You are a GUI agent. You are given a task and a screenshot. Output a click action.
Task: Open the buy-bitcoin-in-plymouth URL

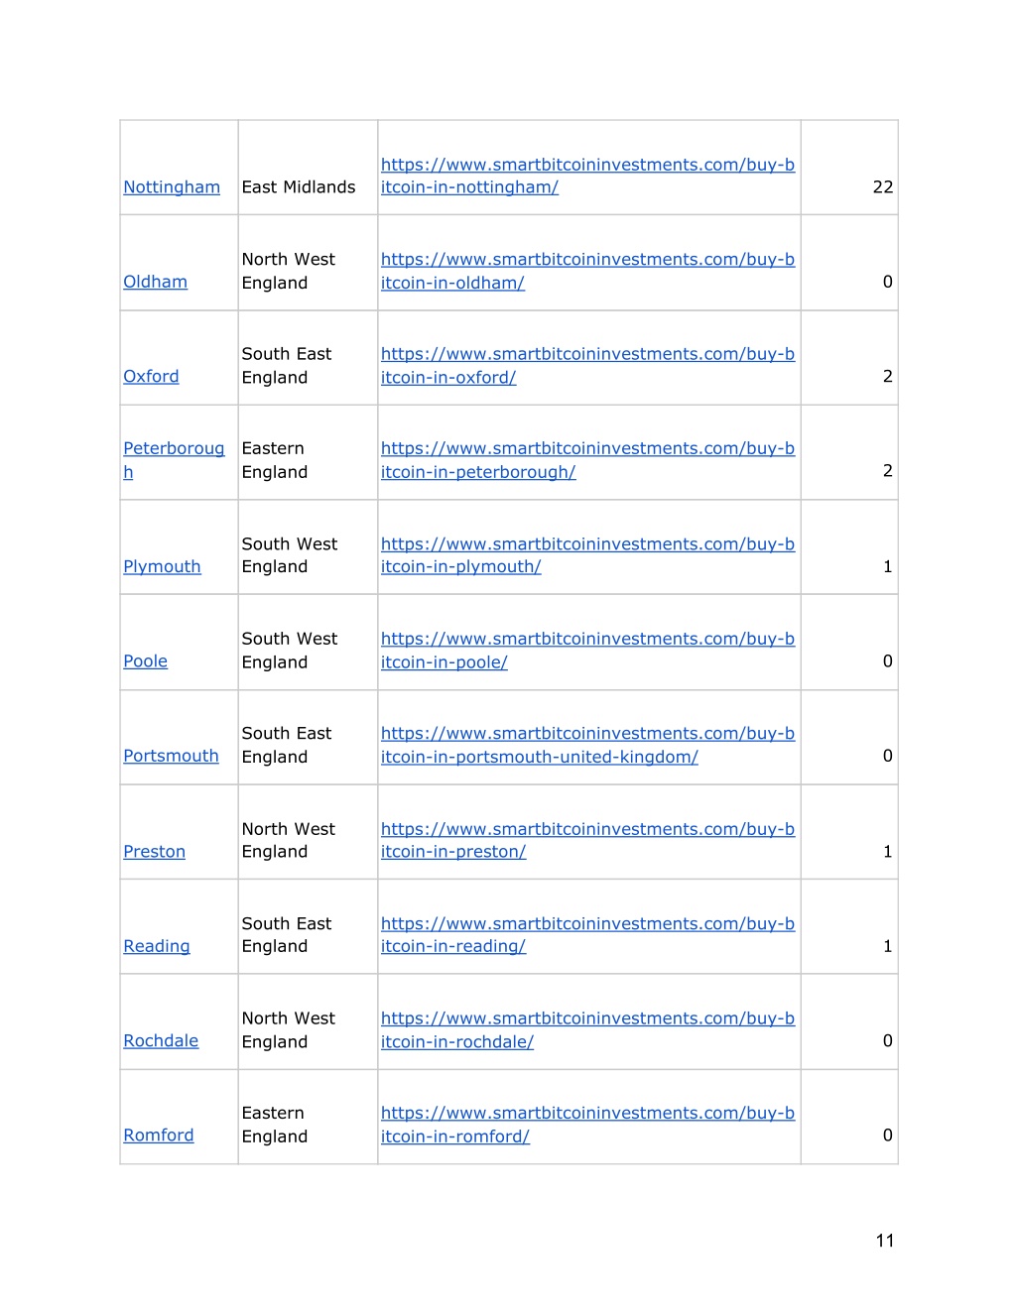587,555
